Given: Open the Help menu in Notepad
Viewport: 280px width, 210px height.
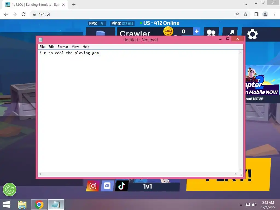Looking at the screenshot, I should [x=86, y=46].
